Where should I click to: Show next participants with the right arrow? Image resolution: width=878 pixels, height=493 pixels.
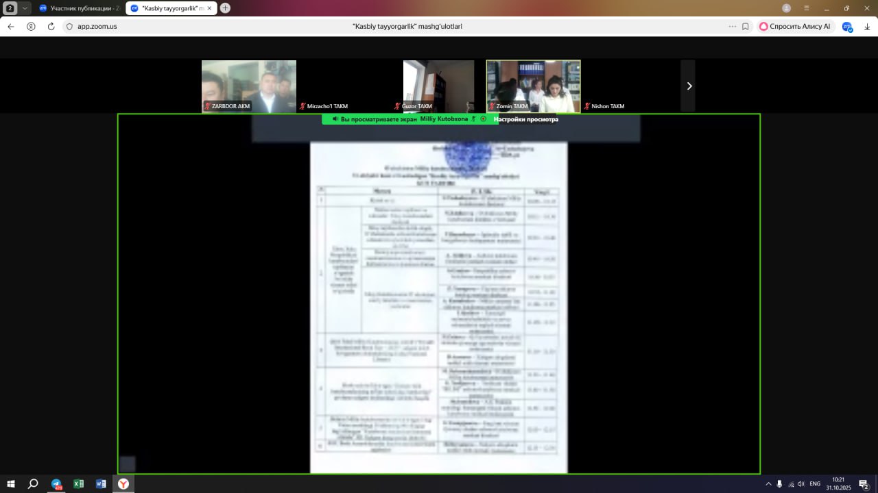[x=689, y=86]
